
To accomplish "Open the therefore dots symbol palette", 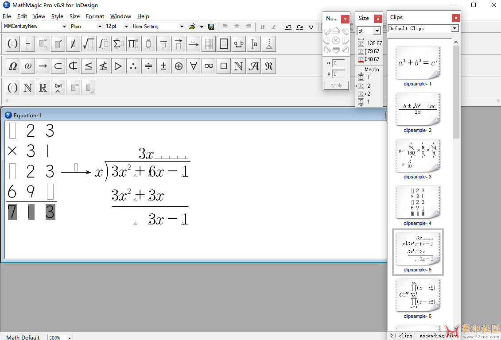I will (x=133, y=66).
